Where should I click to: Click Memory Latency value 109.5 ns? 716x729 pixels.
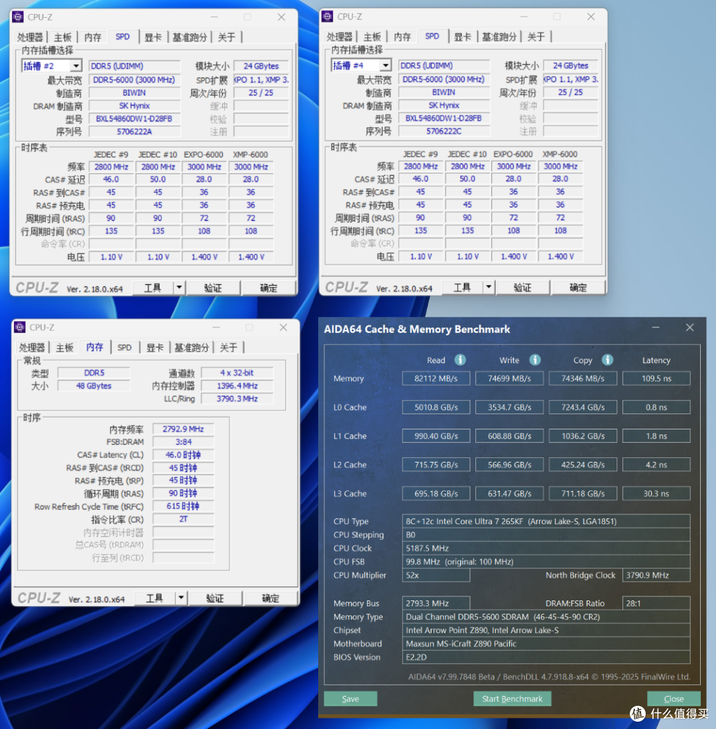point(656,378)
